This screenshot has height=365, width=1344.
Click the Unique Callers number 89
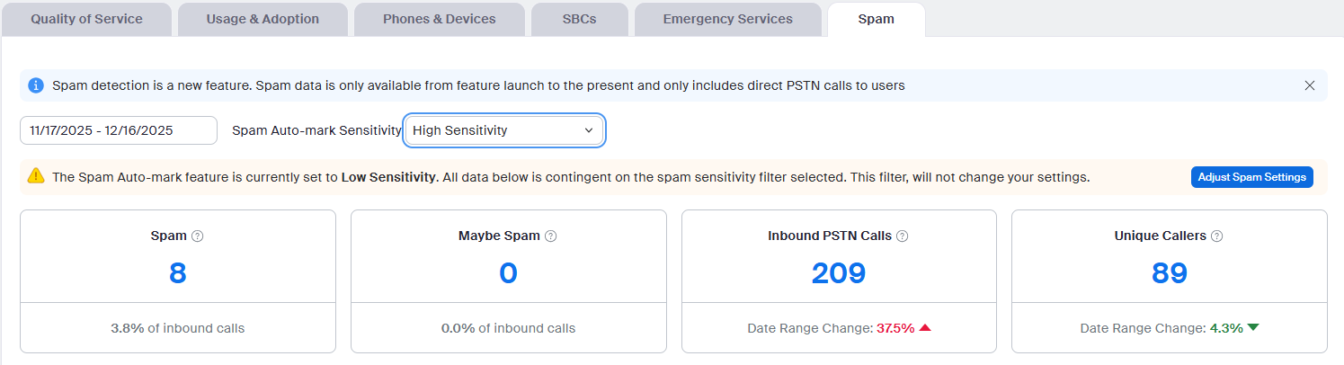click(x=1170, y=273)
